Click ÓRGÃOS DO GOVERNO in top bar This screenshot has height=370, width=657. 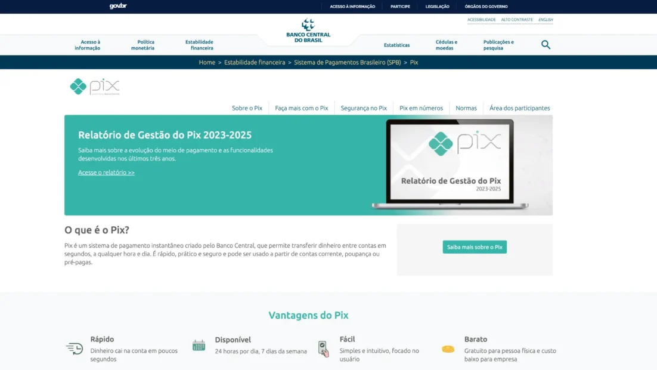tap(486, 7)
